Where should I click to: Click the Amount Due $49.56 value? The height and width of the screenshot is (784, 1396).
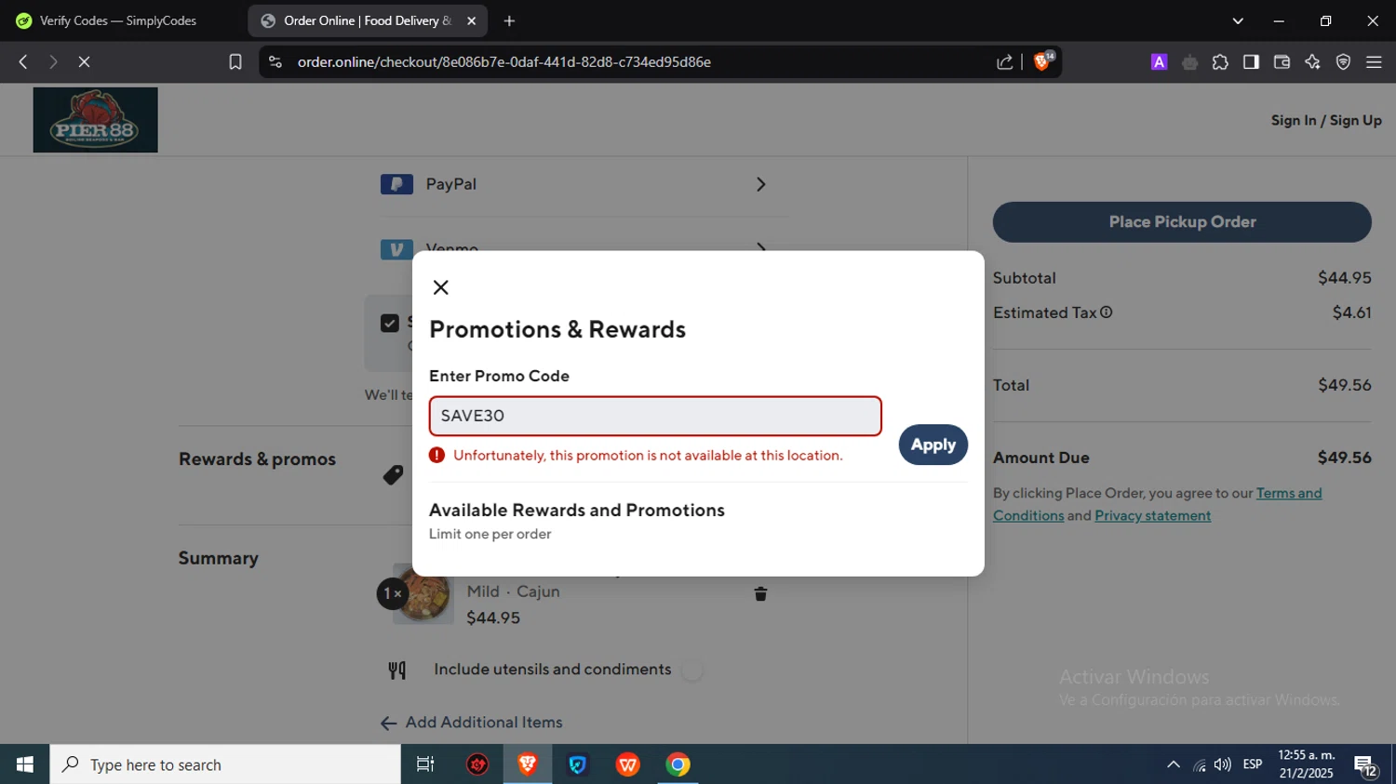pyautogui.click(x=1344, y=458)
